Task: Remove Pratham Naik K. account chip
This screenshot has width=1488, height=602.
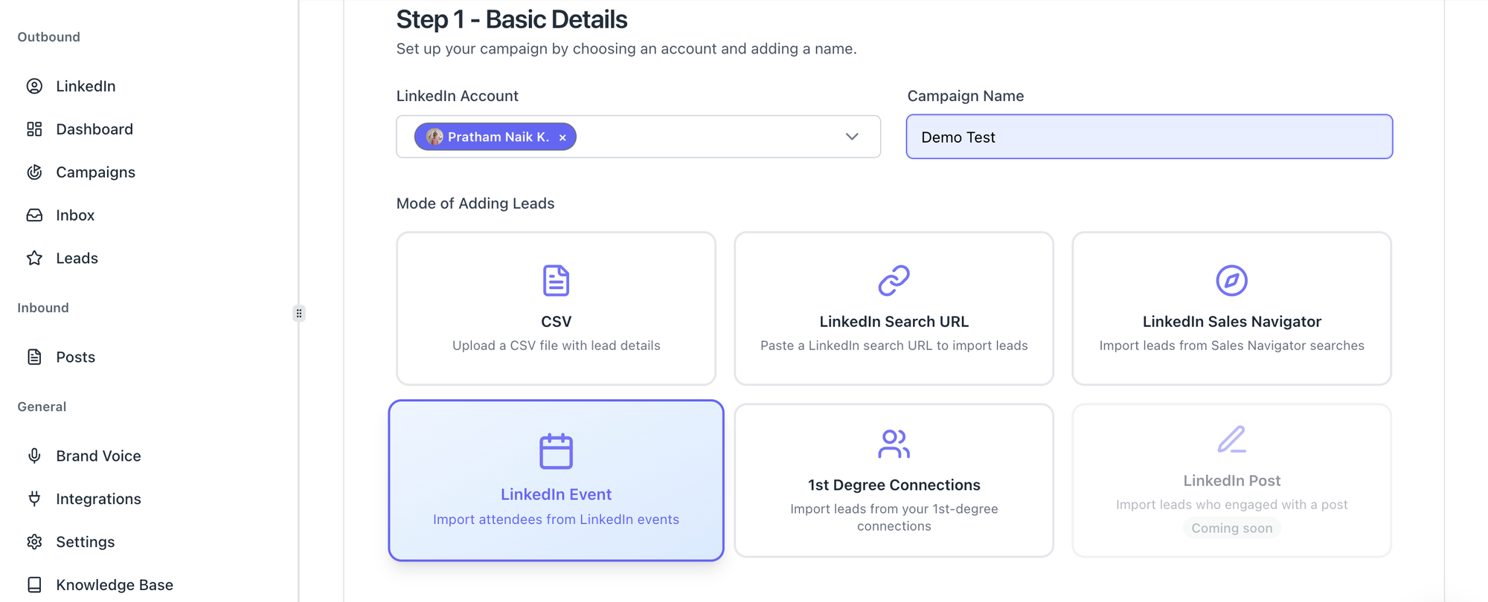Action: point(562,137)
